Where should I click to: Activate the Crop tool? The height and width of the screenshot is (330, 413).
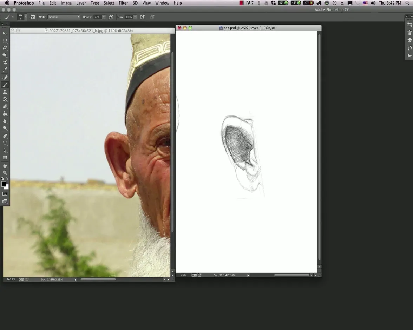pos(5,62)
